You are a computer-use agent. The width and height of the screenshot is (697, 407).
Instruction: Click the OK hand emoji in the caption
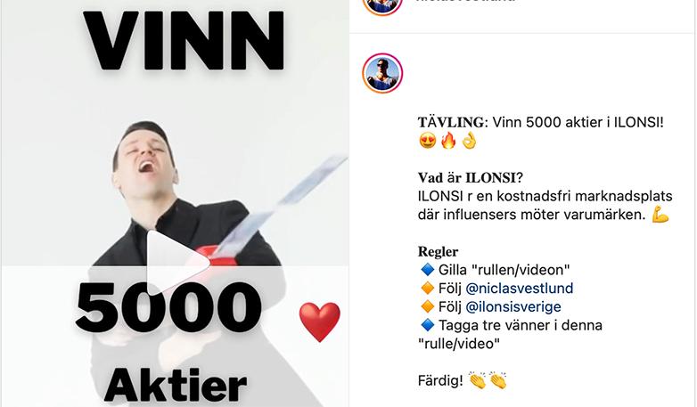coord(469,142)
